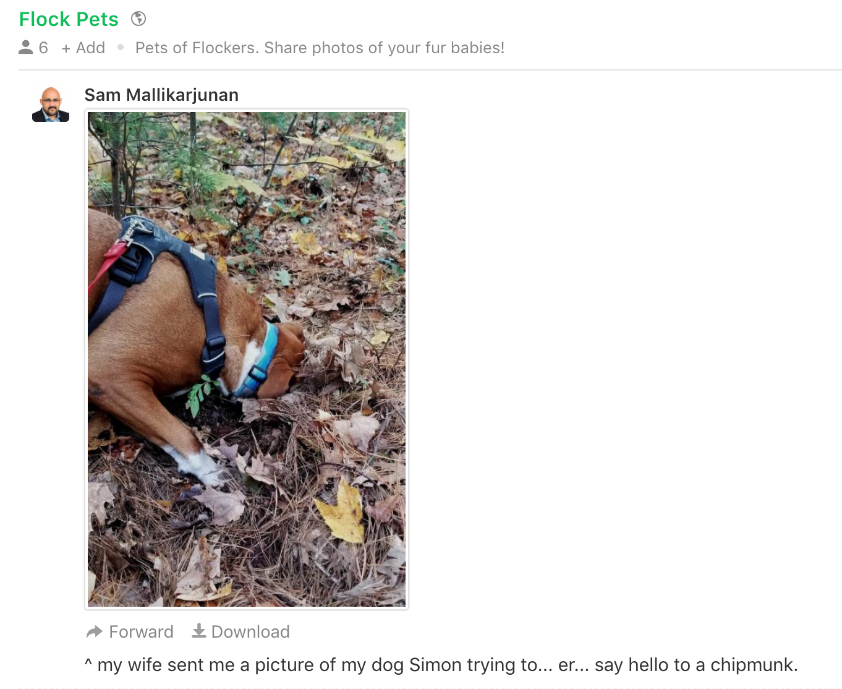
Task: Click the Download arrow icon
Action: click(199, 631)
